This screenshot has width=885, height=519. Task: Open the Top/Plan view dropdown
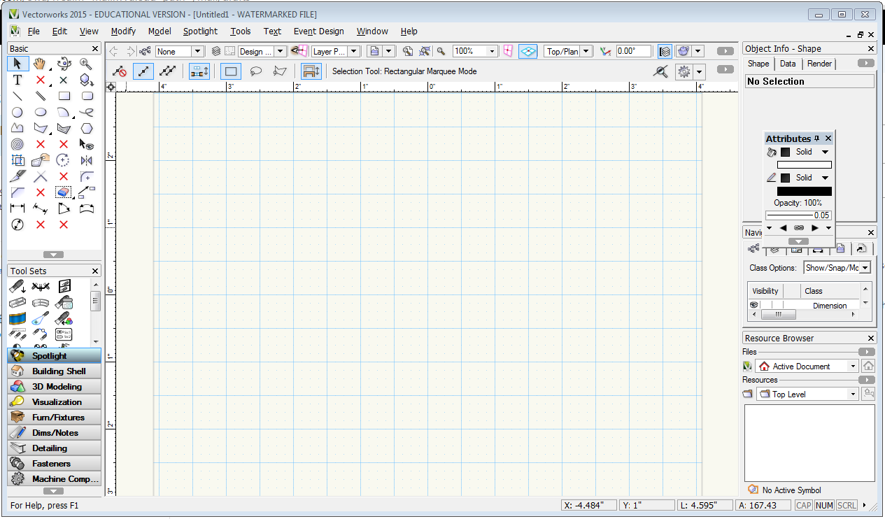point(586,51)
